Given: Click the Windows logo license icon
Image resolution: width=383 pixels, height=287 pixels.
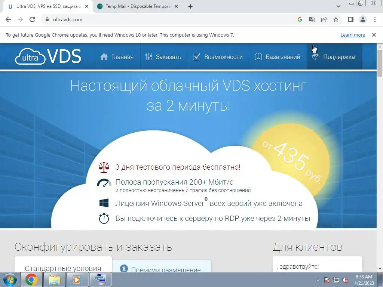Looking at the screenshot, I should pyautogui.click(x=104, y=203).
